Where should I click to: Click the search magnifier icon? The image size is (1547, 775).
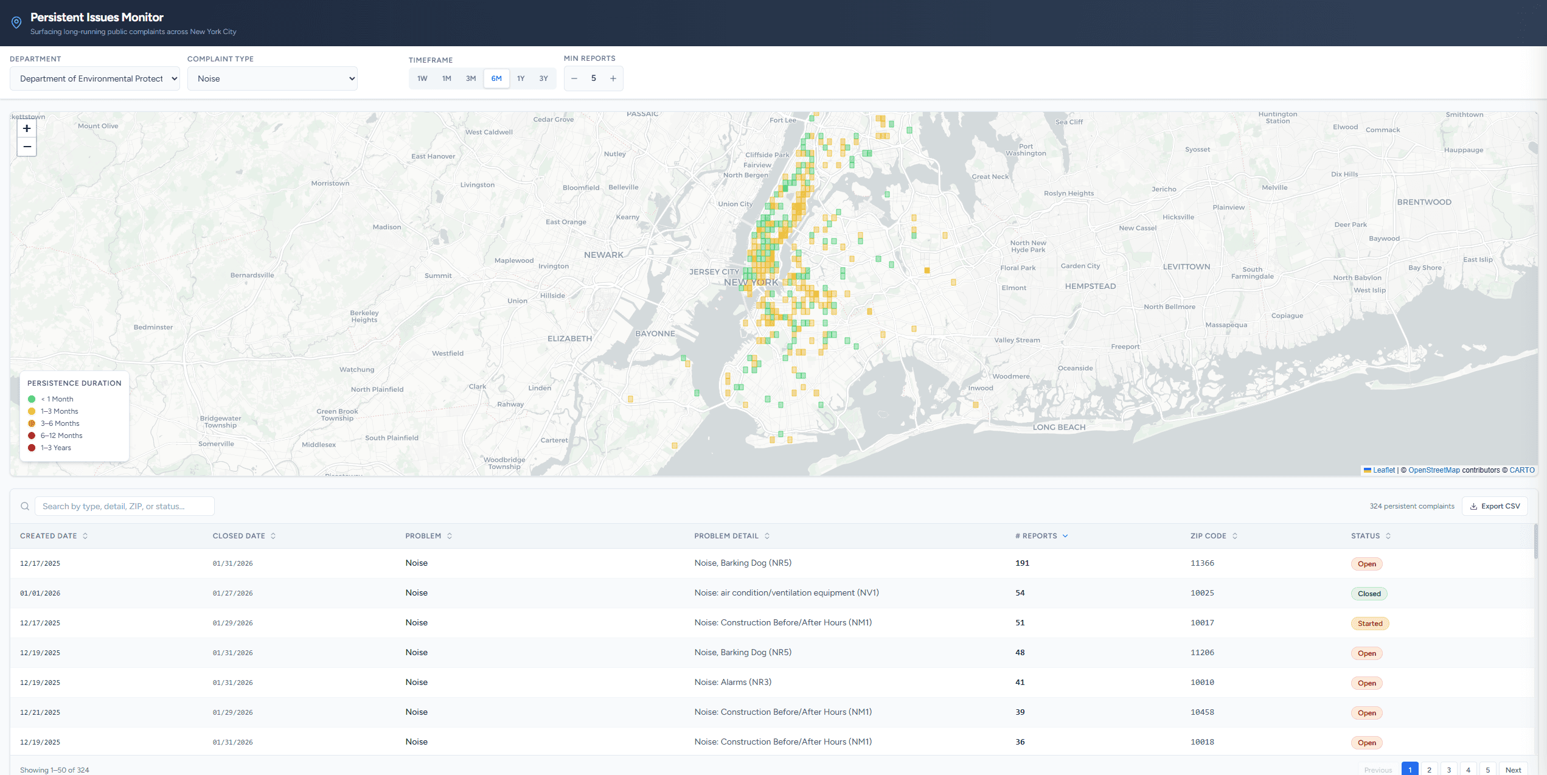[x=25, y=506]
